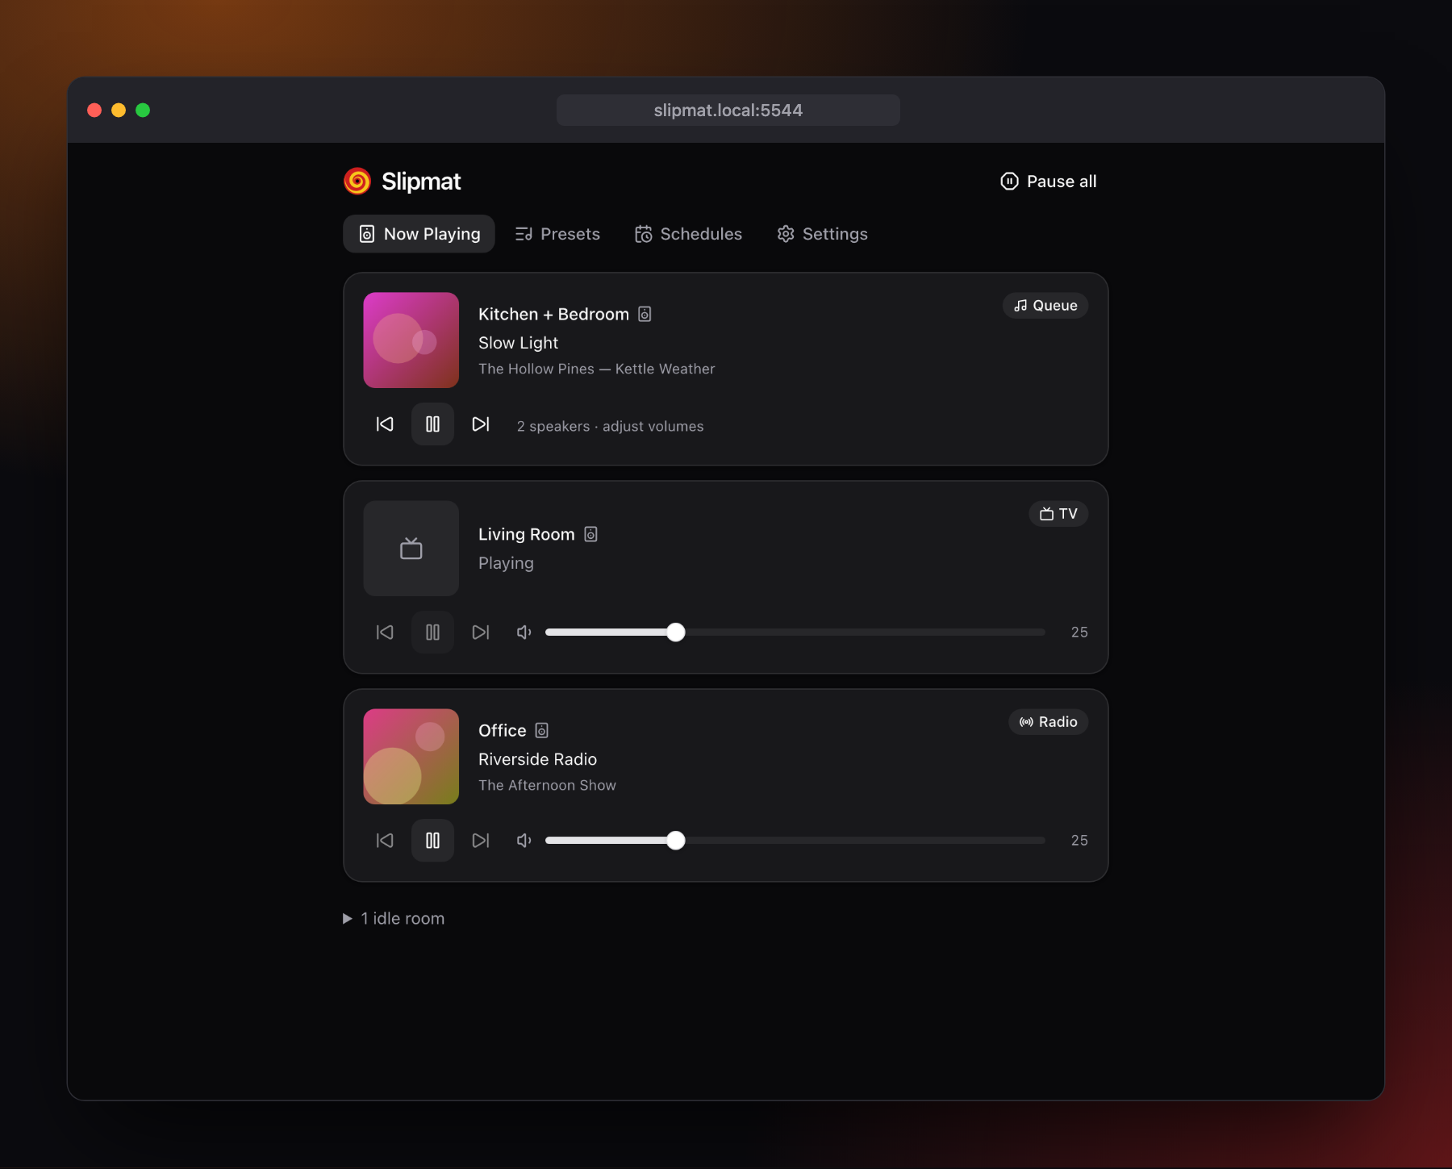
Task: Open the Schedules tab
Action: coord(689,234)
